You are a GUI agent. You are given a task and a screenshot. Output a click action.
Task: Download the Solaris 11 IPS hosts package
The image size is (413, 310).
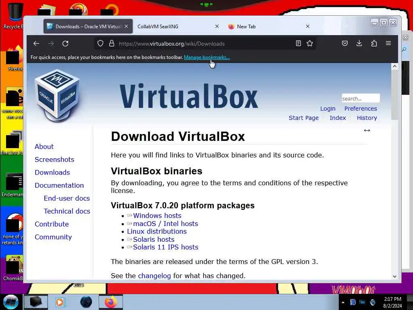click(166, 247)
